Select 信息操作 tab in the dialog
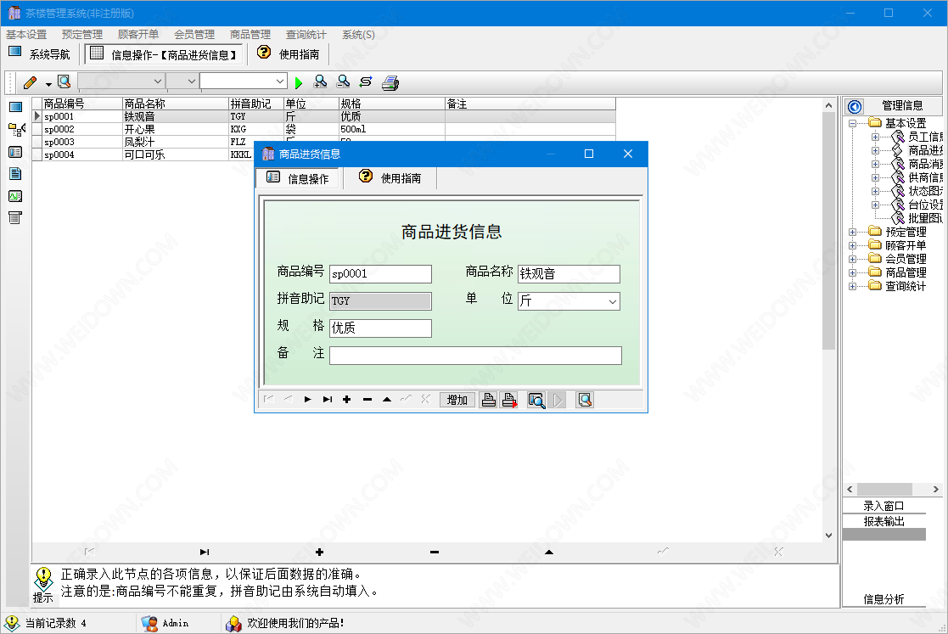Screen dimensions: 948x634 pos(298,178)
